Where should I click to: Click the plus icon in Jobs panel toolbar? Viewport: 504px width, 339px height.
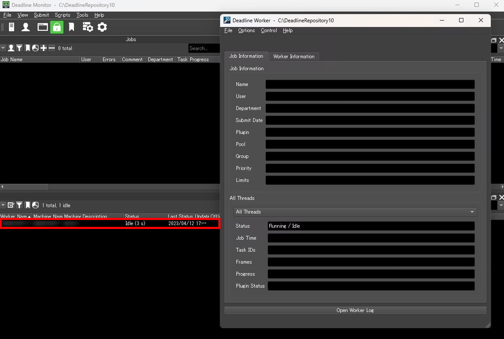click(x=44, y=48)
